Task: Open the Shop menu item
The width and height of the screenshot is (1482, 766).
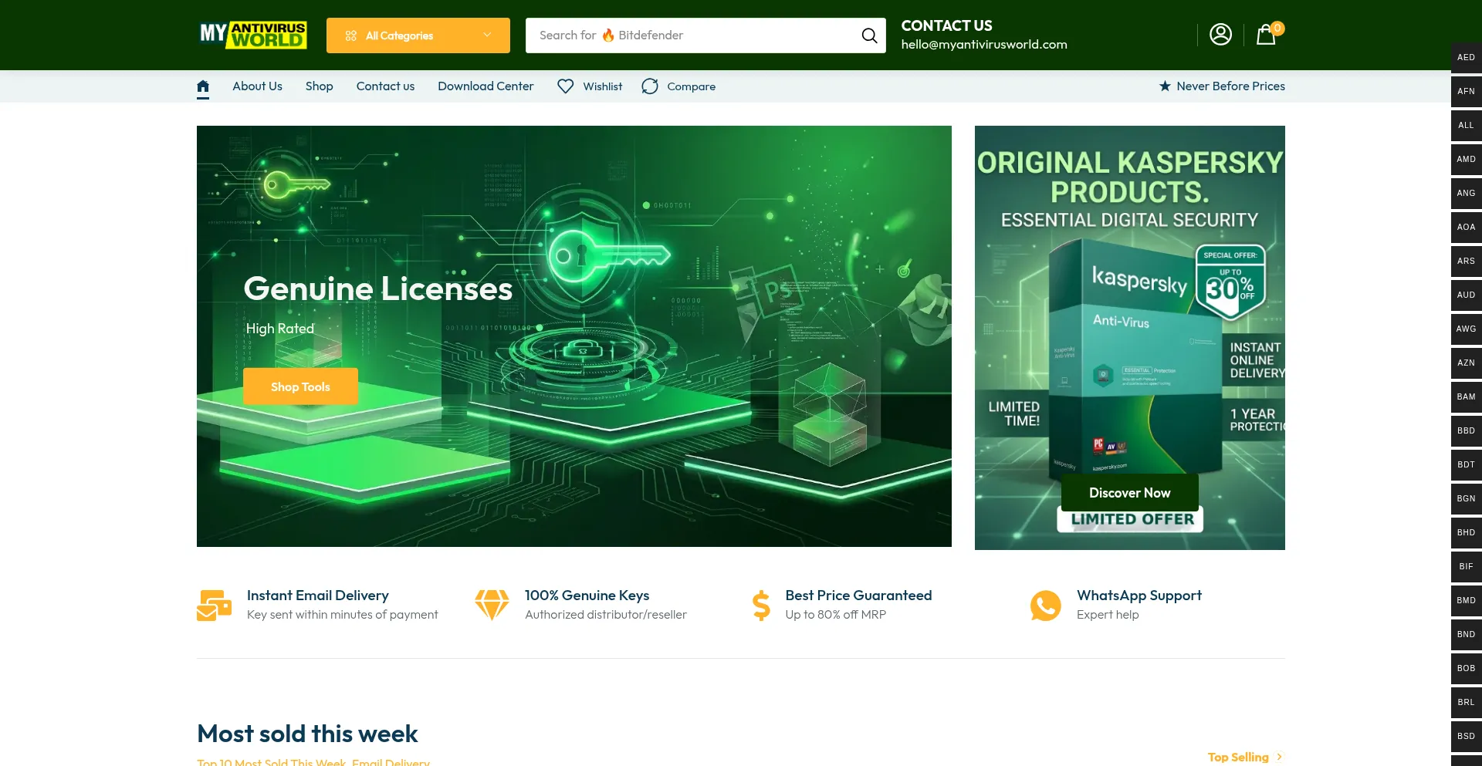Action: pyautogui.click(x=319, y=86)
